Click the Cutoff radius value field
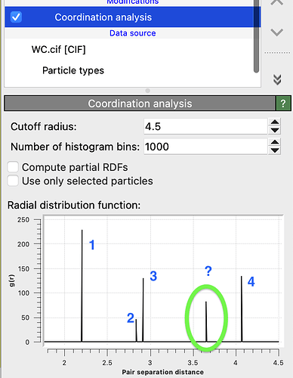This screenshot has width=293, height=378. [x=205, y=126]
